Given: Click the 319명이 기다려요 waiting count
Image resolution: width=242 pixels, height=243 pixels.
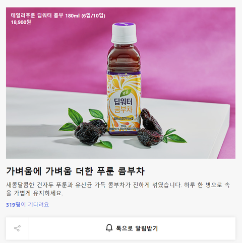Looking at the screenshot, I should (x=27, y=205).
